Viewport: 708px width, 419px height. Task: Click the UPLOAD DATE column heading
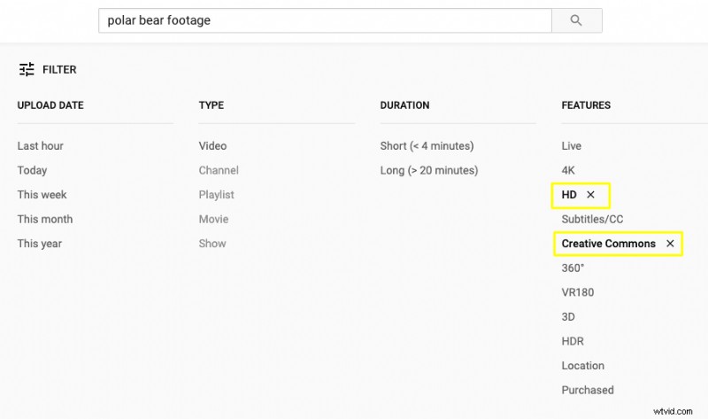50,105
